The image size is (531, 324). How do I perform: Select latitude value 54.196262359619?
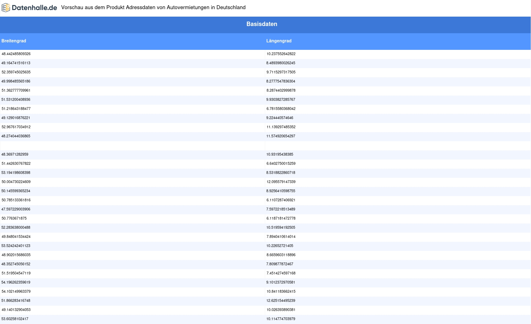(x=16, y=282)
